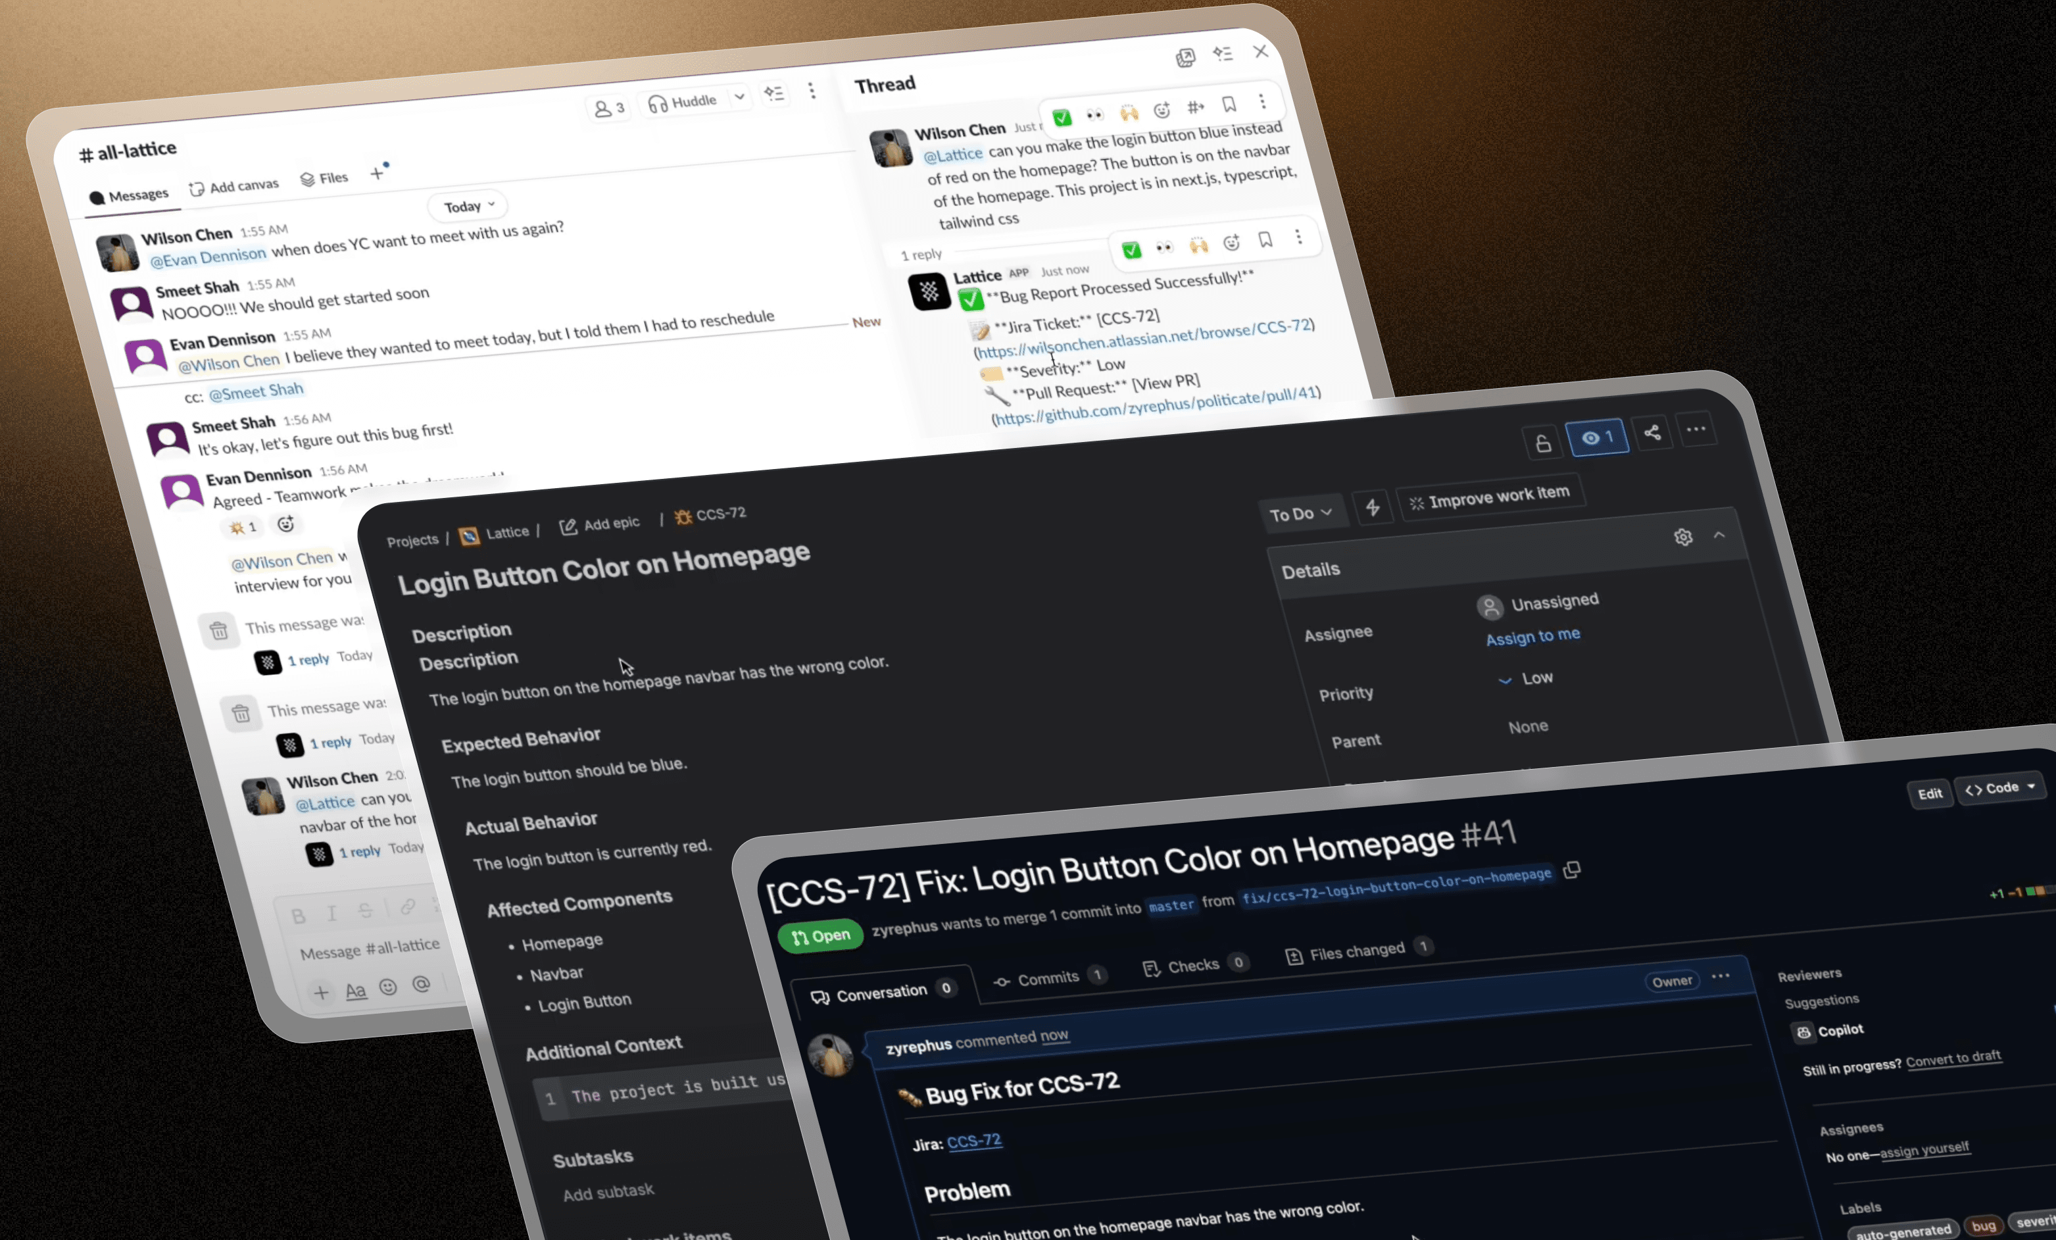Collapse the Details panel chevron
The image size is (2056, 1240).
point(1719,535)
